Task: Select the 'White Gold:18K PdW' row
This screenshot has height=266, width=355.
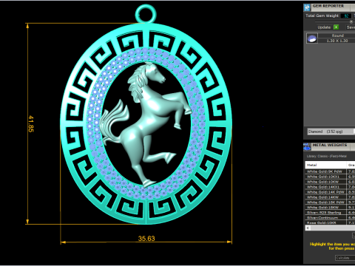Action: point(330,202)
